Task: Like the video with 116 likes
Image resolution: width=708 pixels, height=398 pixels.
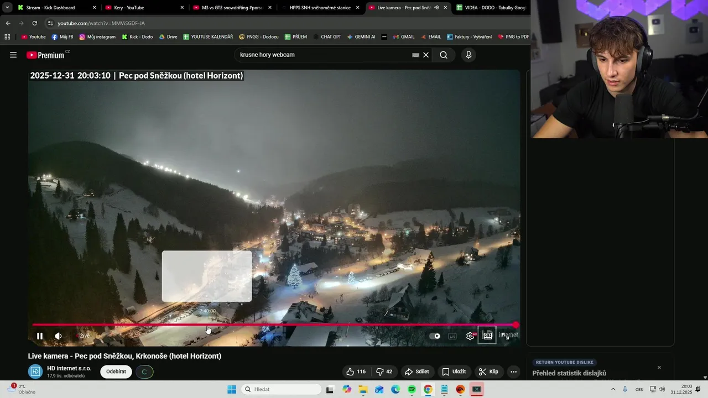Action: pyautogui.click(x=356, y=371)
